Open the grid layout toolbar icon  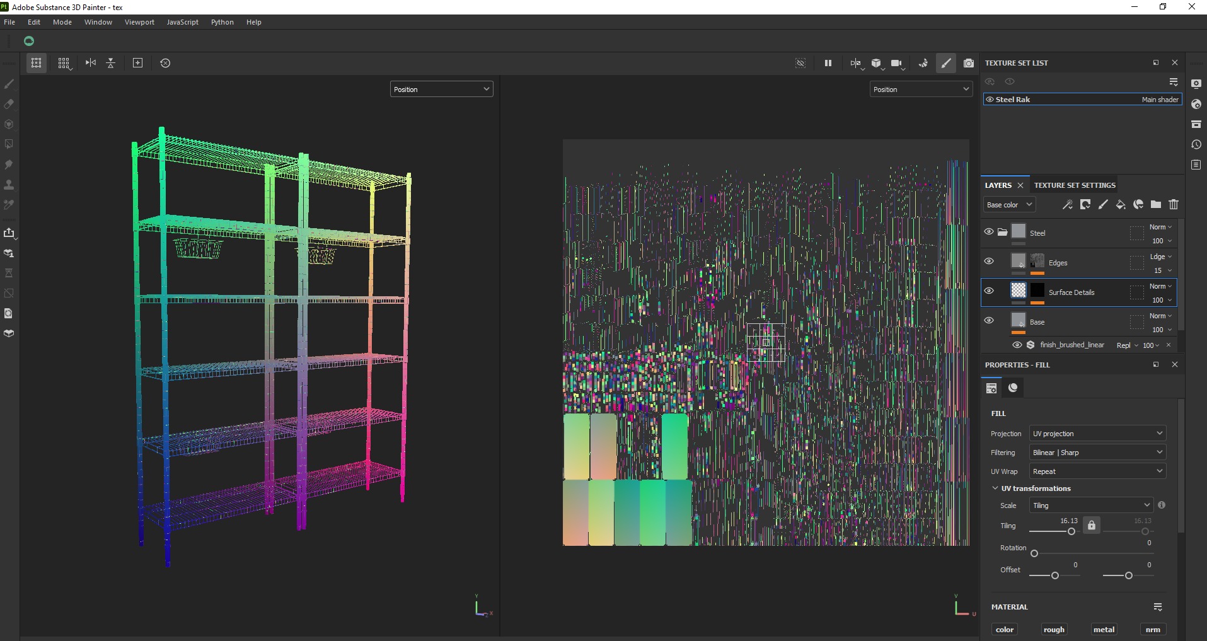64,63
